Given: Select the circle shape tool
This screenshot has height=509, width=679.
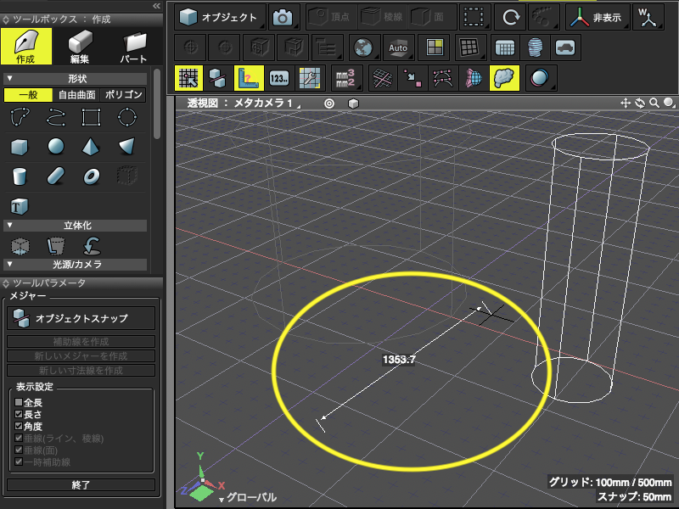Looking at the screenshot, I should (x=127, y=117).
